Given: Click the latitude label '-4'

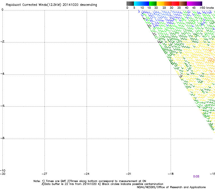Looking at the screenshot, I should coord(3,74).
